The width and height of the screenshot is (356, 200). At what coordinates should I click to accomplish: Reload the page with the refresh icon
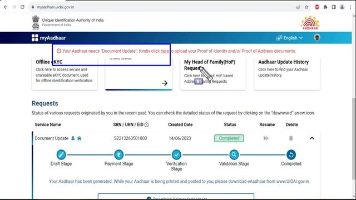pyautogui.click(x=22, y=7)
